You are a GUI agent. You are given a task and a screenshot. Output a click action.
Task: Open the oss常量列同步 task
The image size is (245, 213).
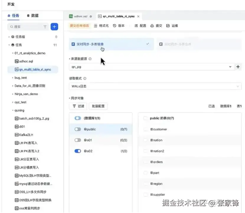click(27, 208)
